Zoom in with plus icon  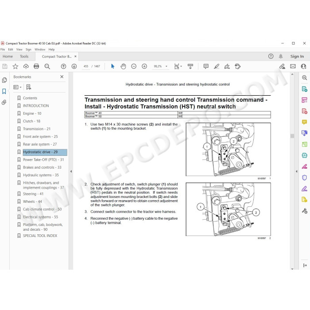click(x=144, y=66)
